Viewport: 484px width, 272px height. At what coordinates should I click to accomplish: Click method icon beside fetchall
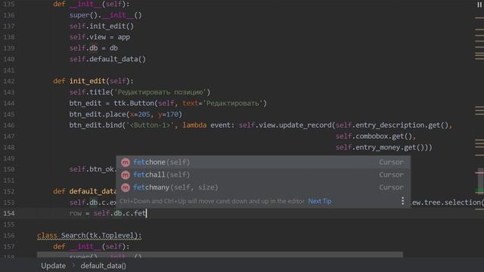pos(126,175)
